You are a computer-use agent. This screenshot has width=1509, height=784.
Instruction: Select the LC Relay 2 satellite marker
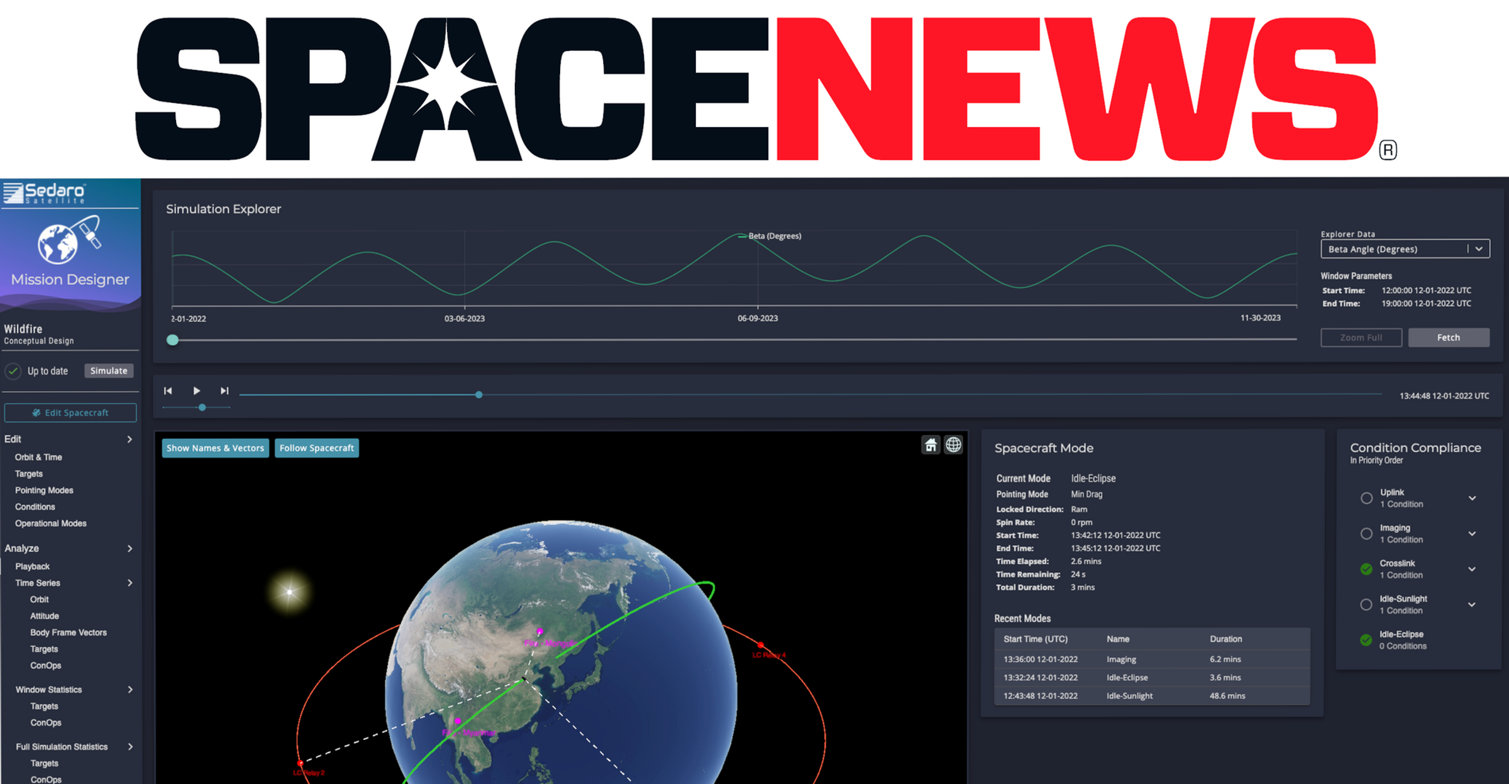click(x=300, y=763)
